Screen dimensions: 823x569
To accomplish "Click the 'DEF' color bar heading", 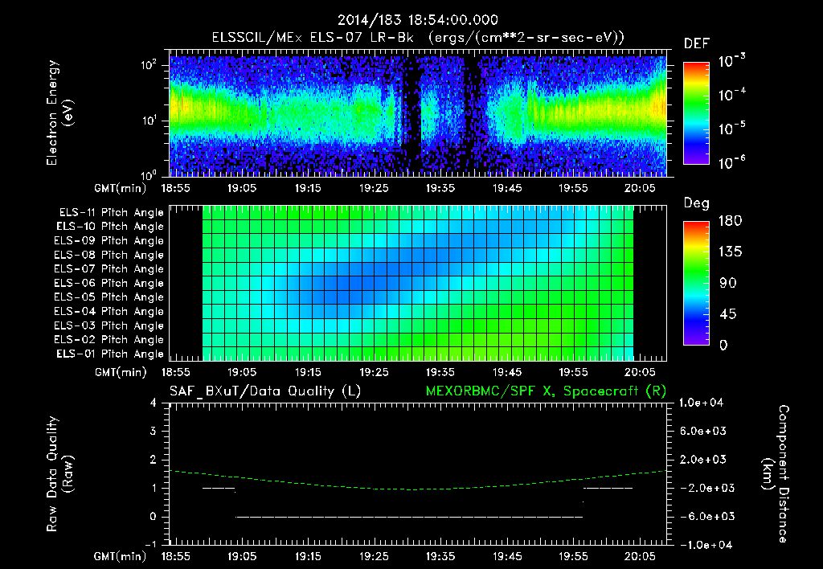I will tap(696, 43).
